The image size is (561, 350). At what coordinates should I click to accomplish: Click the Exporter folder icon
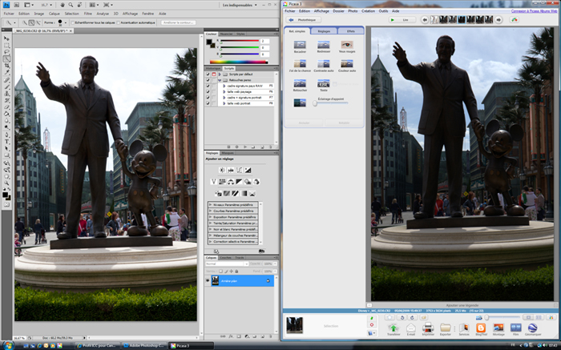[x=446, y=328]
